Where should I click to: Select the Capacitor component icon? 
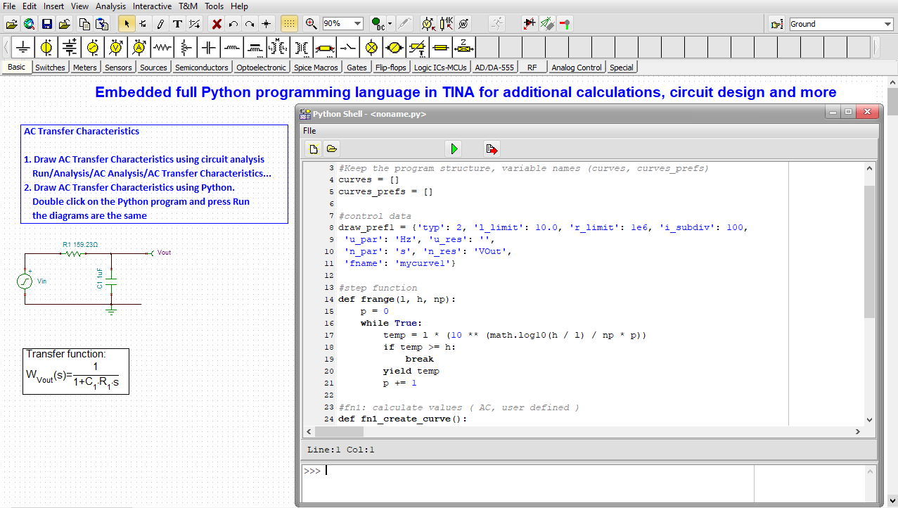coord(208,48)
